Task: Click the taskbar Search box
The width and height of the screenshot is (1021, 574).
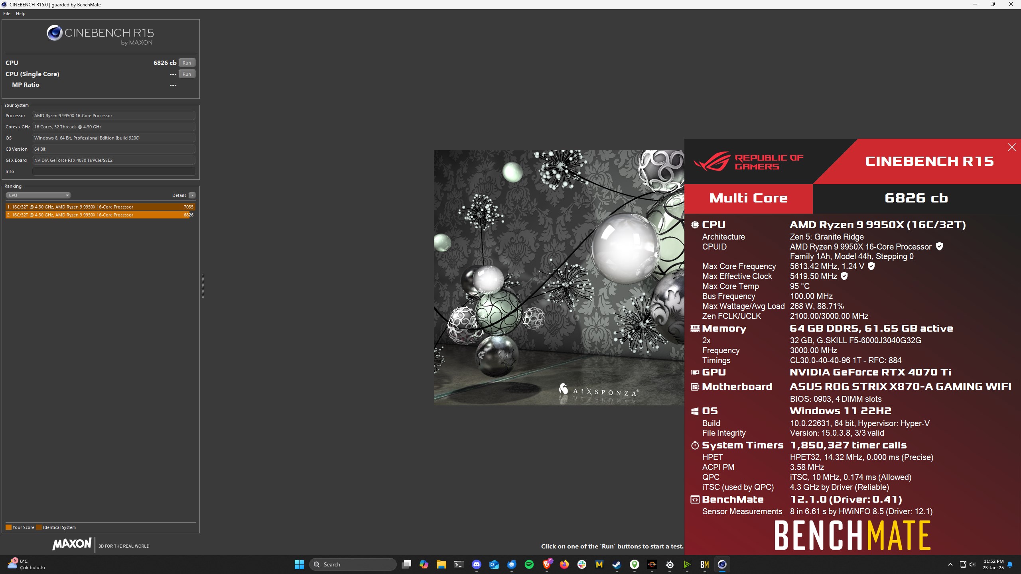Action: point(353,564)
